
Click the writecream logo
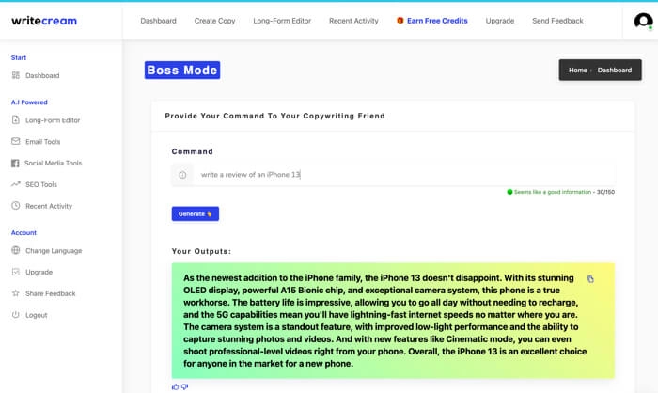click(44, 21)
